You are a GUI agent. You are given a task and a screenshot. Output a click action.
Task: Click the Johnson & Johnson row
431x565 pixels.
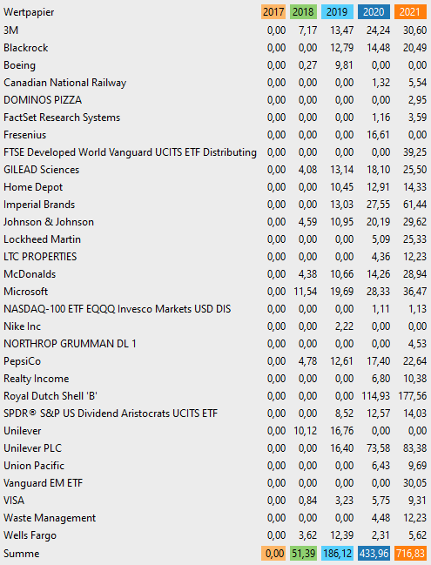[x=216, y=222]
